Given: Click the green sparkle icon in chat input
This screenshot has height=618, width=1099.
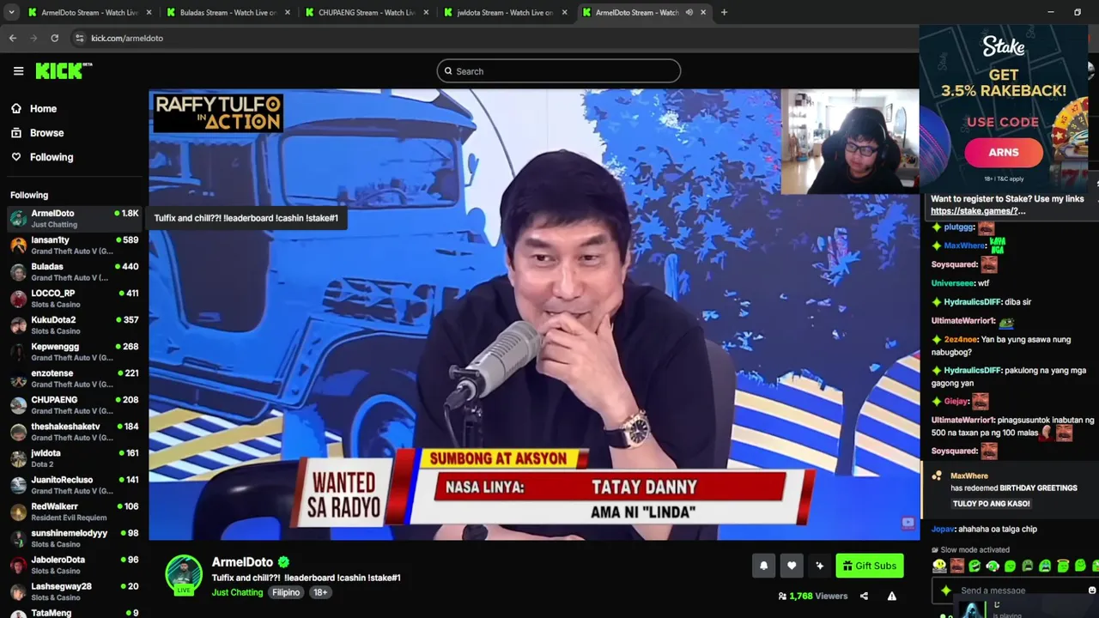Looking at the screenshot, I should click(946, 591).
